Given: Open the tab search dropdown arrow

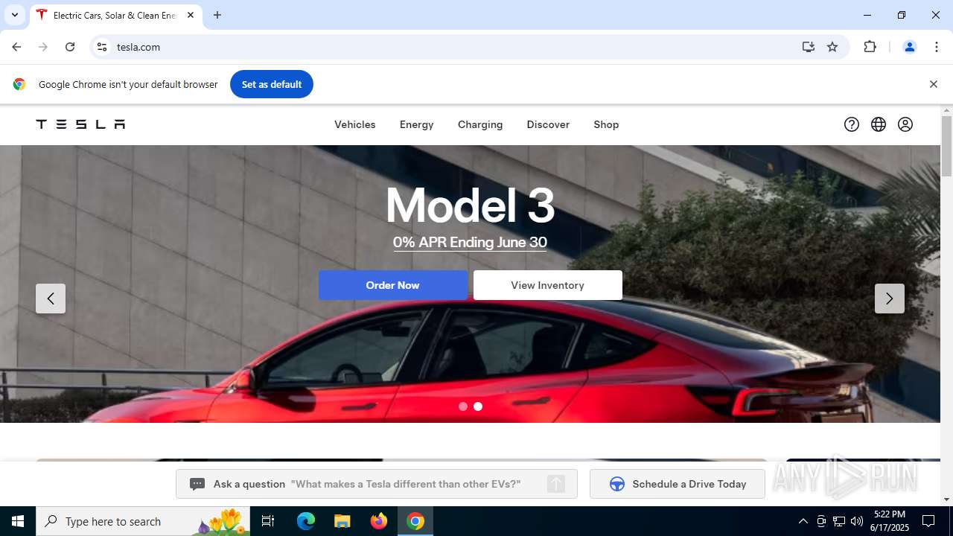Looking at the screenshot, I should 14,15.
